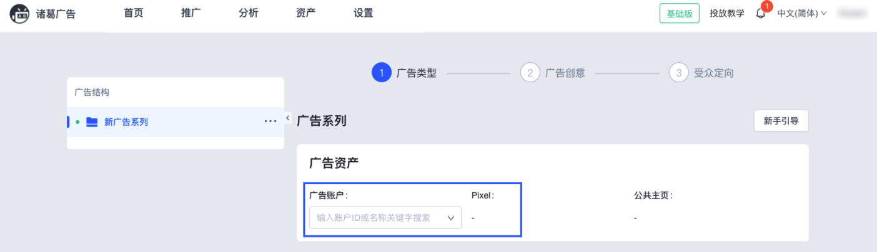Click the 新手引导 button
This screenshot has width=877, height=252.
pos(781,121)
